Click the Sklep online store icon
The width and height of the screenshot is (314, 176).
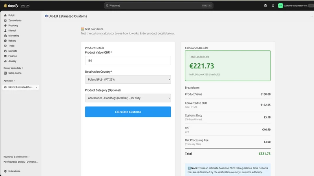[5, 73]
